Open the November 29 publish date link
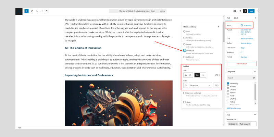 click(246, 32)
